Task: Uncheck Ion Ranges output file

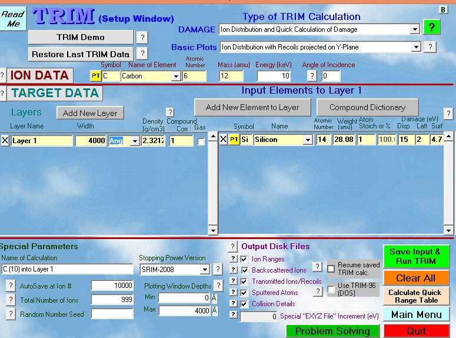Action: click(244, 259)
